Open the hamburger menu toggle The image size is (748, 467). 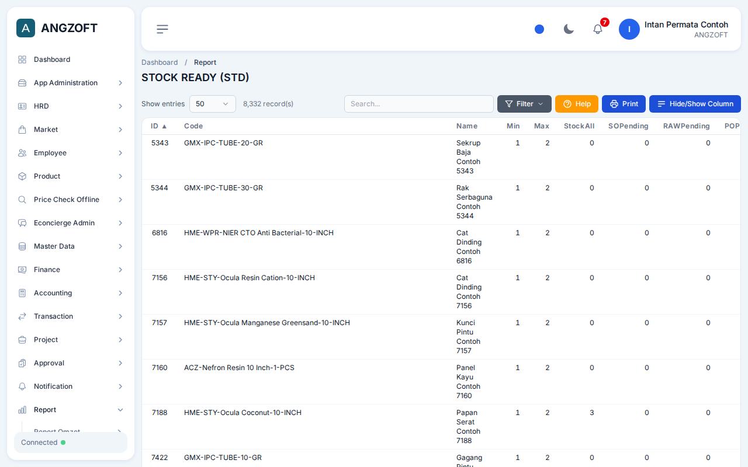coord(162,29)
